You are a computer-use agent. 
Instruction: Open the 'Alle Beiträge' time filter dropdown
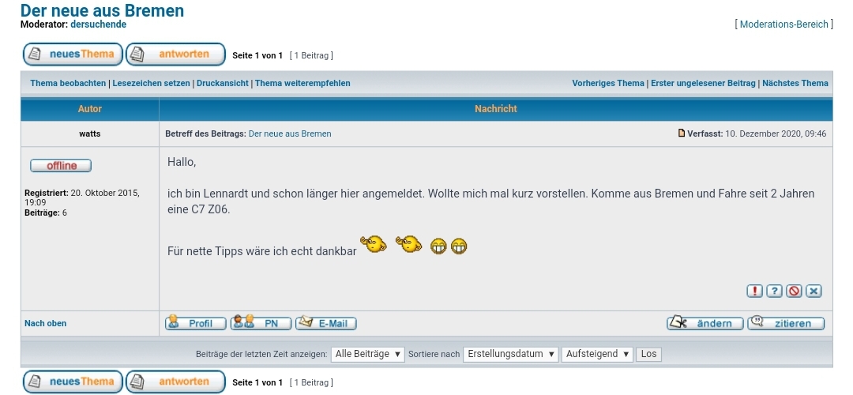[x=368, y=354]
